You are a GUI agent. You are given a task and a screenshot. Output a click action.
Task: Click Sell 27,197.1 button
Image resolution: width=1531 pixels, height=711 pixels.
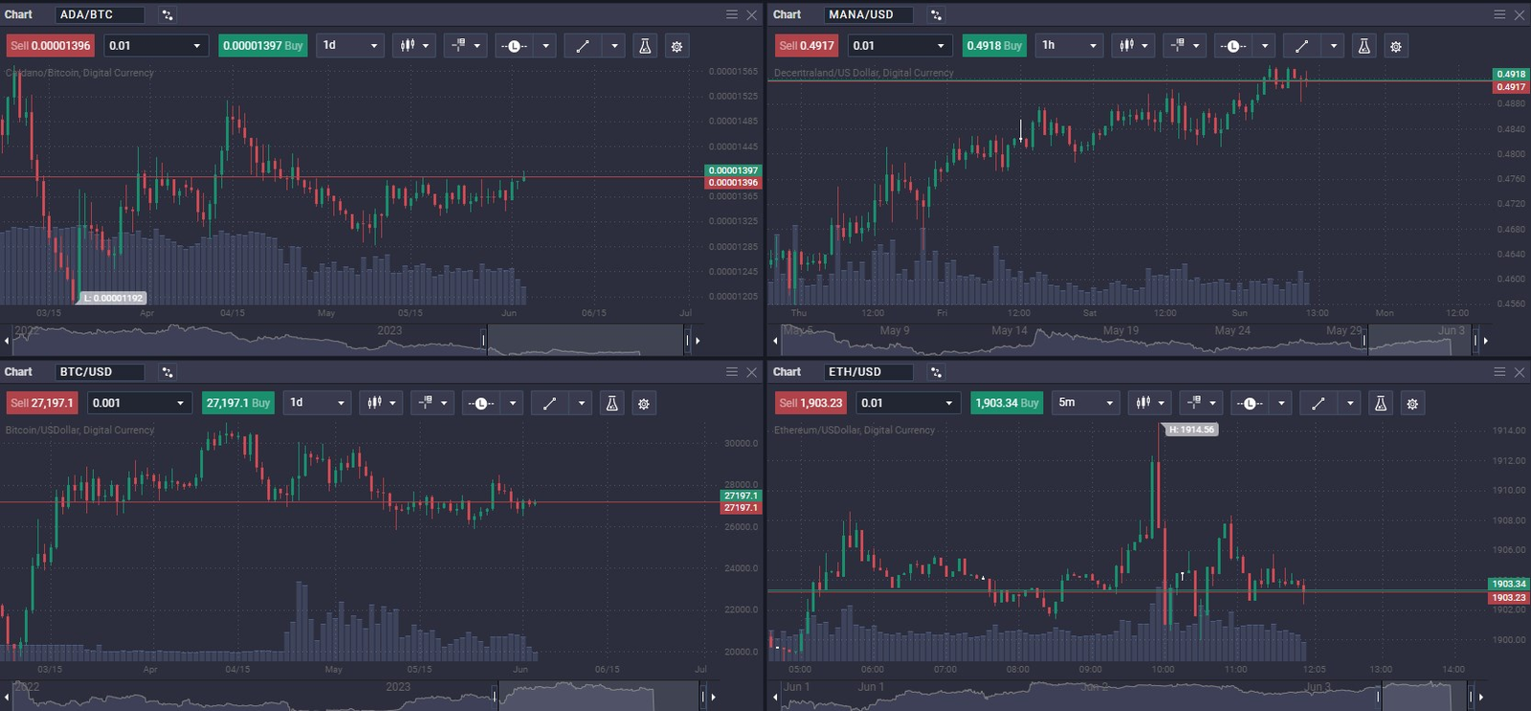(x=42, y=403)
